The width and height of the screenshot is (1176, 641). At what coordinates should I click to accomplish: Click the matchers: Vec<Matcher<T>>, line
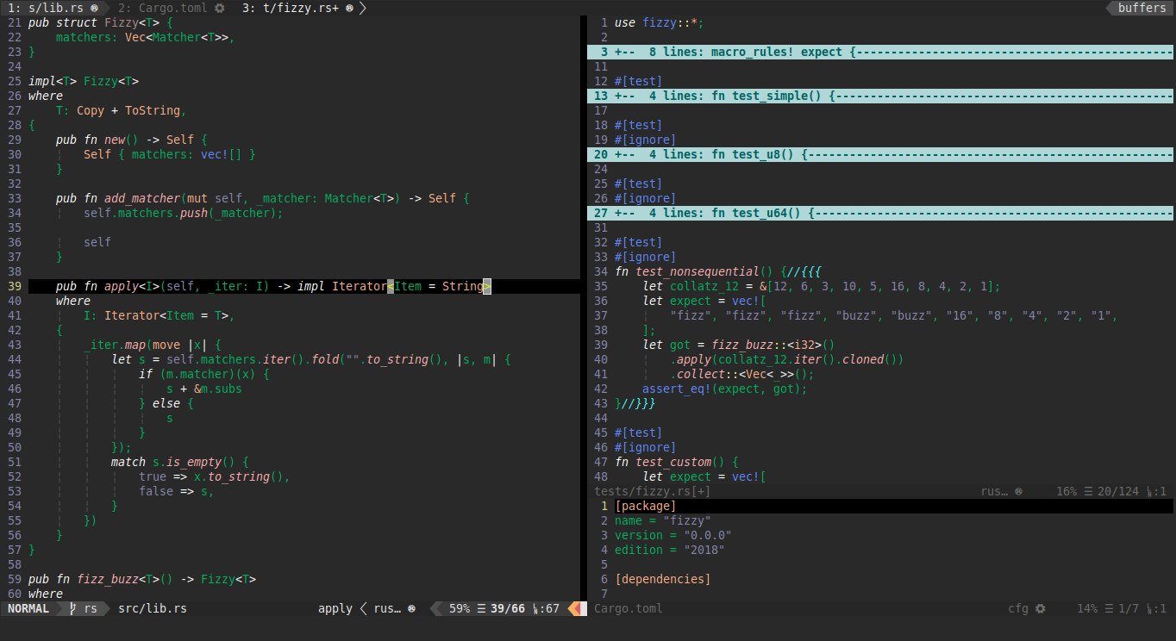pyautogui.click(x=146, y=37)
